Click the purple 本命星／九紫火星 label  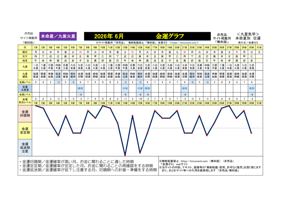[x=58, y=36]
